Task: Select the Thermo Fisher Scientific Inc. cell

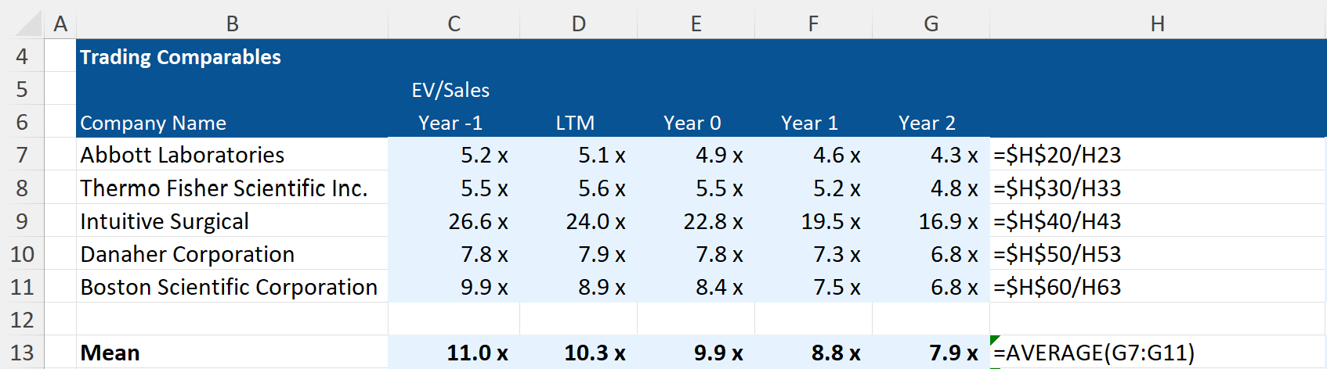Action: [232, 188]
